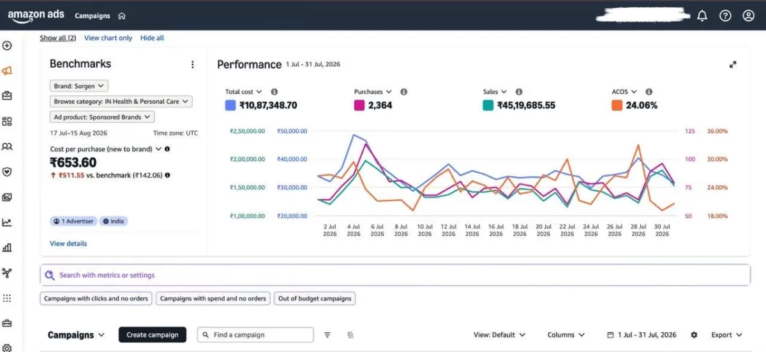Image resolution: width=766 pixels, height=352 pixels.
Task: Click the home icon next to Campaigns
Action: 122,16
